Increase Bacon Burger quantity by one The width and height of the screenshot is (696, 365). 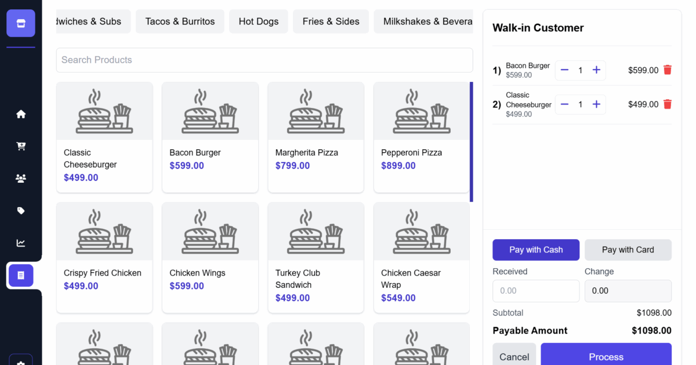[x=596, y=70]
